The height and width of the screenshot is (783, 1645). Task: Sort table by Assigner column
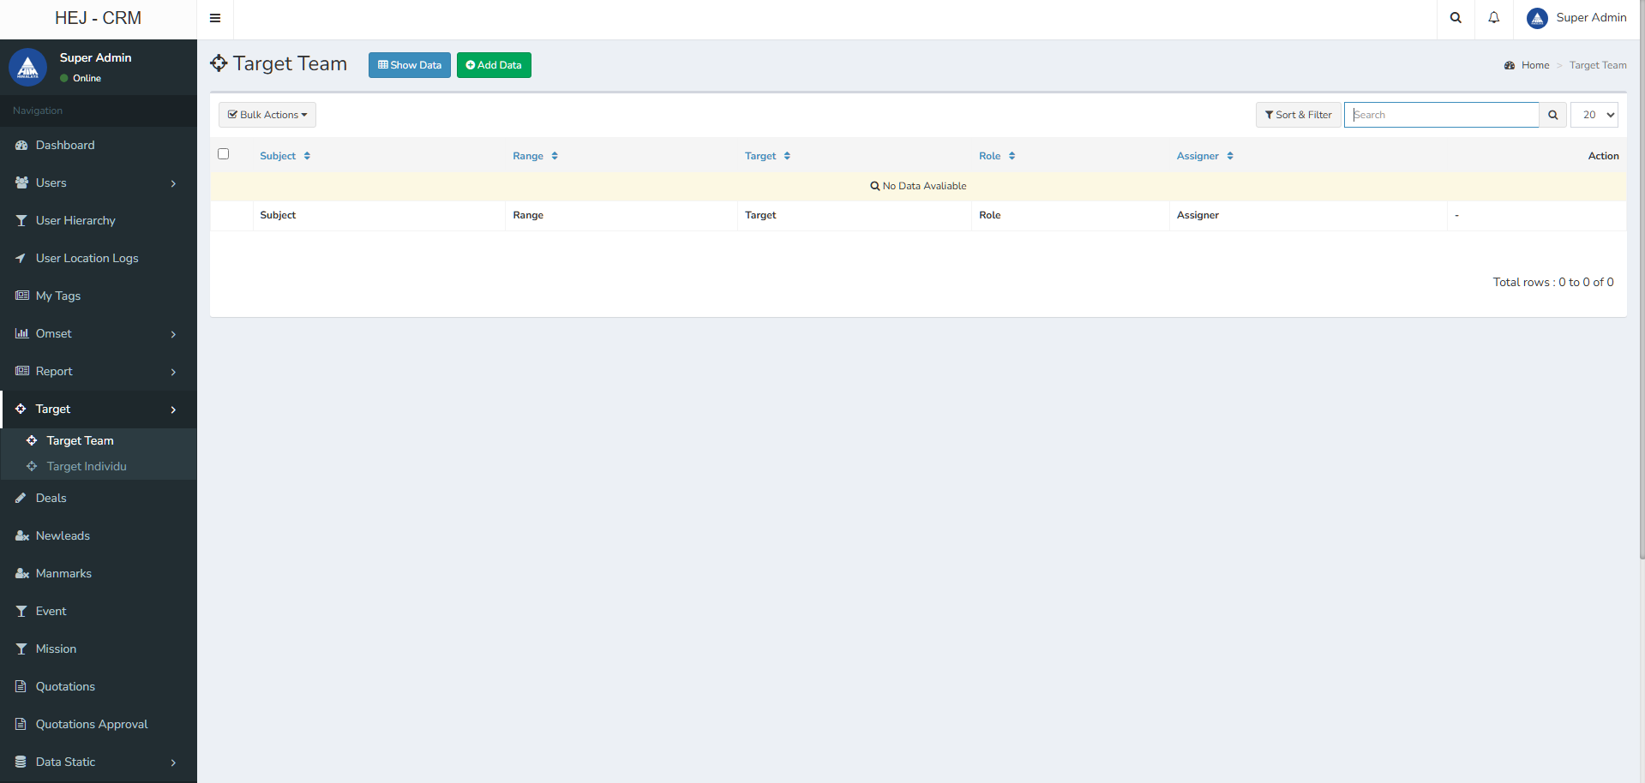[1205, 156]
